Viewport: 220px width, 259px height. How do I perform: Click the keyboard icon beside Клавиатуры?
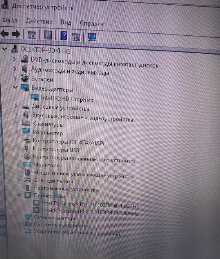26,123
